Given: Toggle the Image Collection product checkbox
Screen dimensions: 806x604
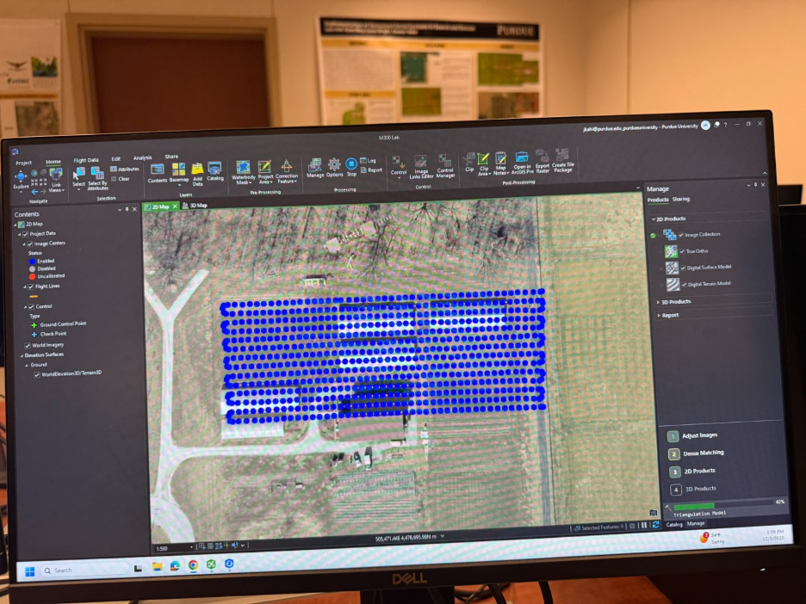Looking at the screenshot, I should (681, 235).
